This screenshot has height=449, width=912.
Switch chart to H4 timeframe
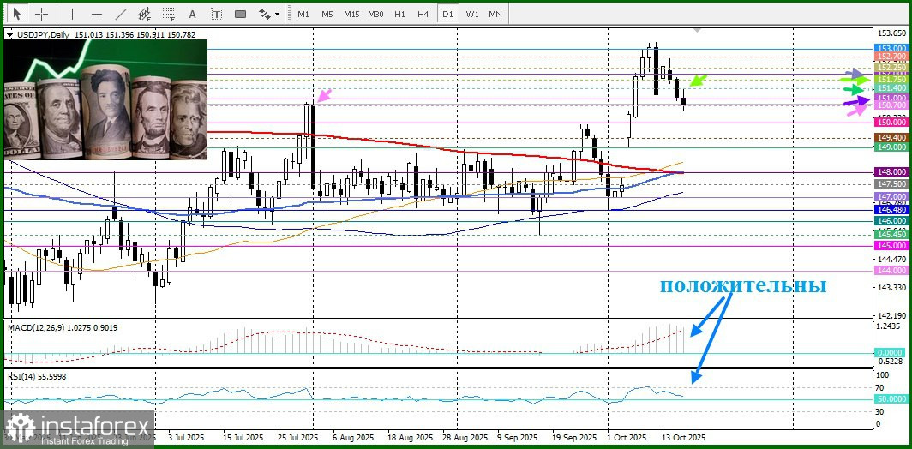coord(423,14)
